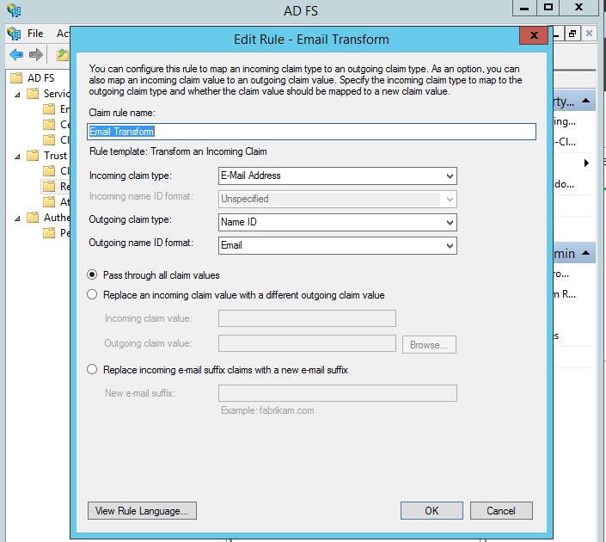Open the Outgoing claim type dropdown

pyautogui.click(x=338, y=223)
